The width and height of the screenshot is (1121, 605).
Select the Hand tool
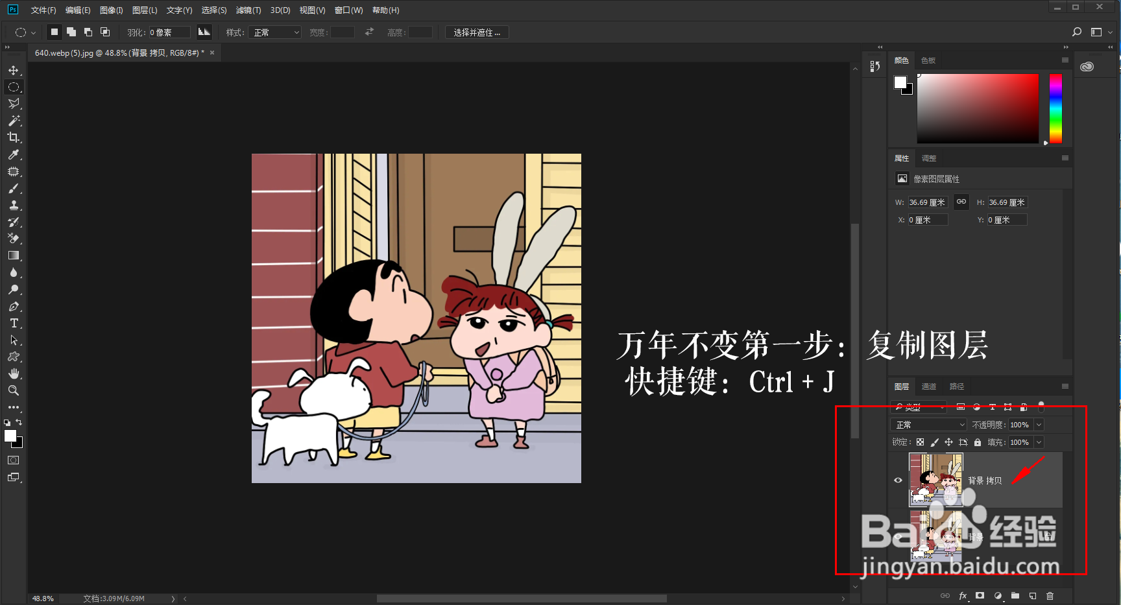pyautogui.click(x=14, y=374)
